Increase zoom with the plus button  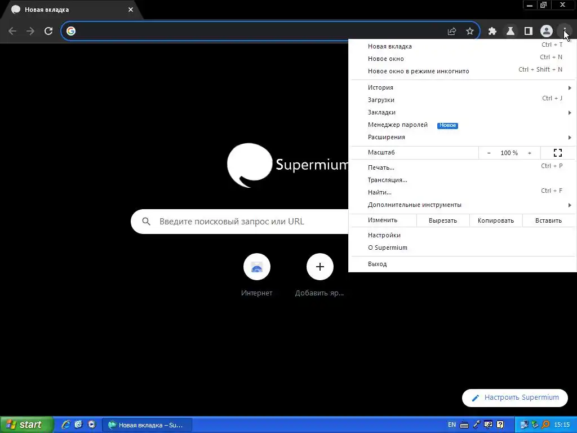[x=530, y=153]
